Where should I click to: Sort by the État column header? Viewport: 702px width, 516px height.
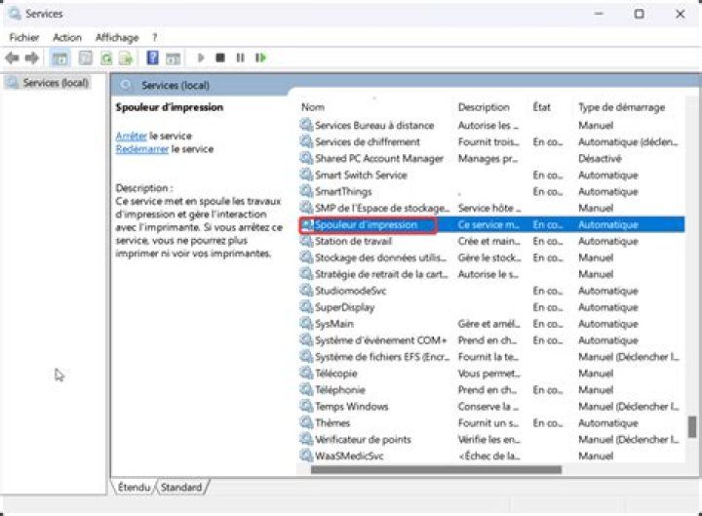click(541, 107)
